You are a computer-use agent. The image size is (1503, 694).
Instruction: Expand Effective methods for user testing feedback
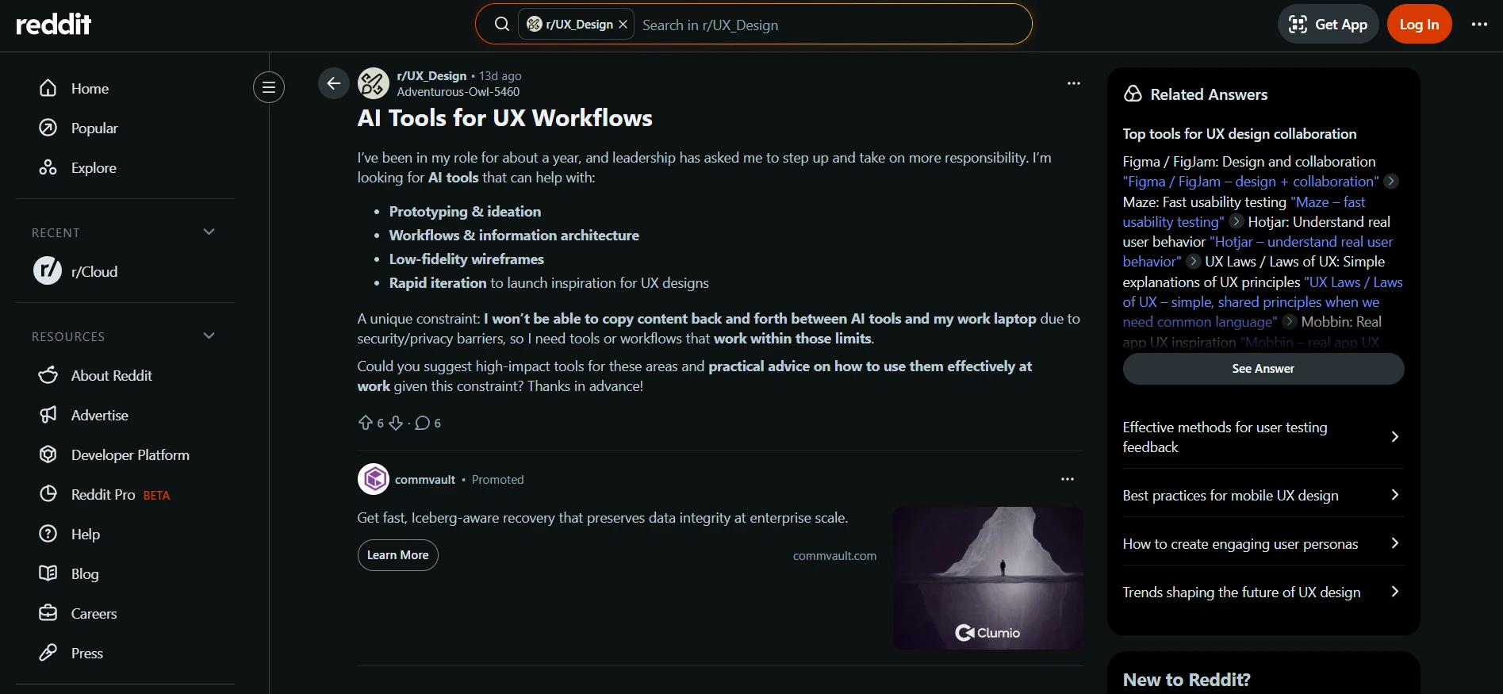(1394, 437)
